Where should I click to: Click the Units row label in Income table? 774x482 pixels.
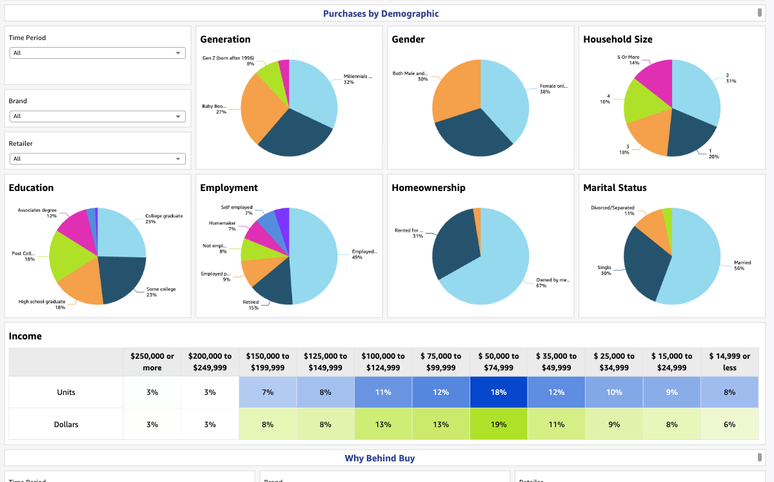[66, 392]
